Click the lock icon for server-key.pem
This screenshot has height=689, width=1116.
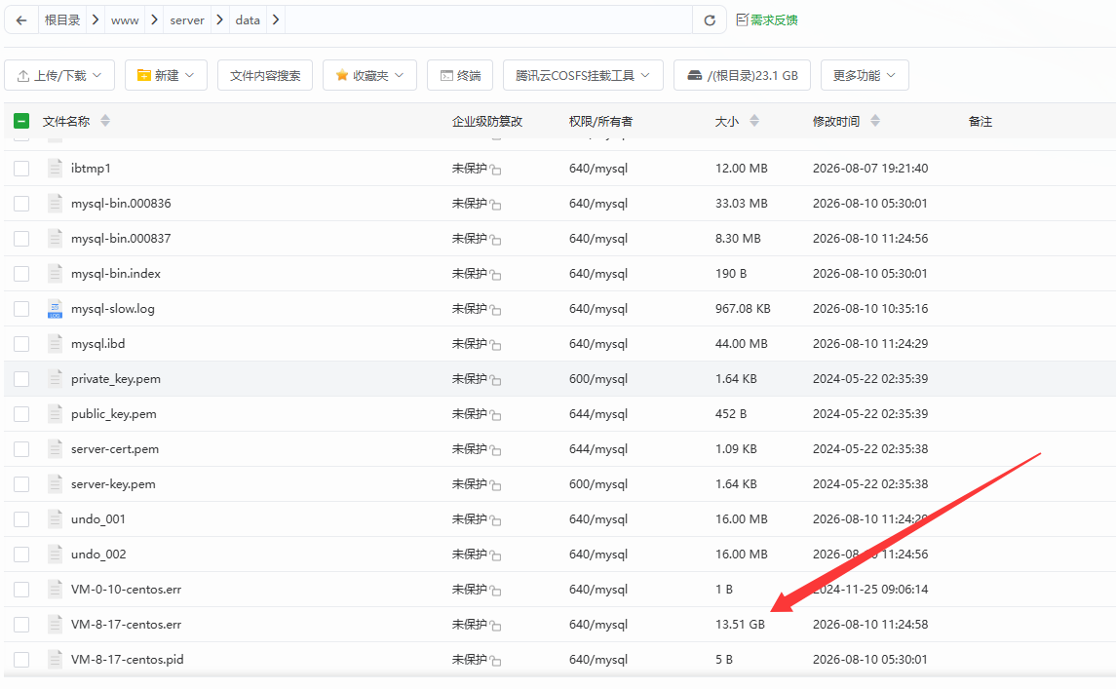tap(495, 485)
